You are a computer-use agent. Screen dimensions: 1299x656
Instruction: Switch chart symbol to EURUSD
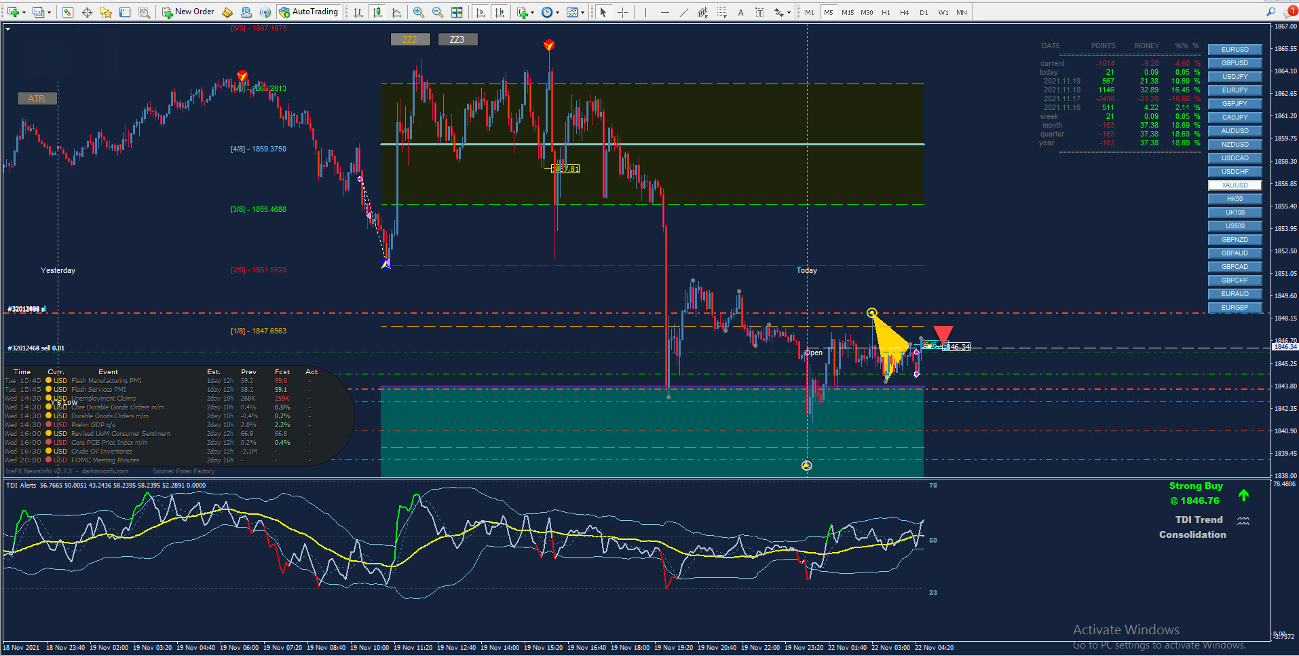click(x=1235, y=50)
